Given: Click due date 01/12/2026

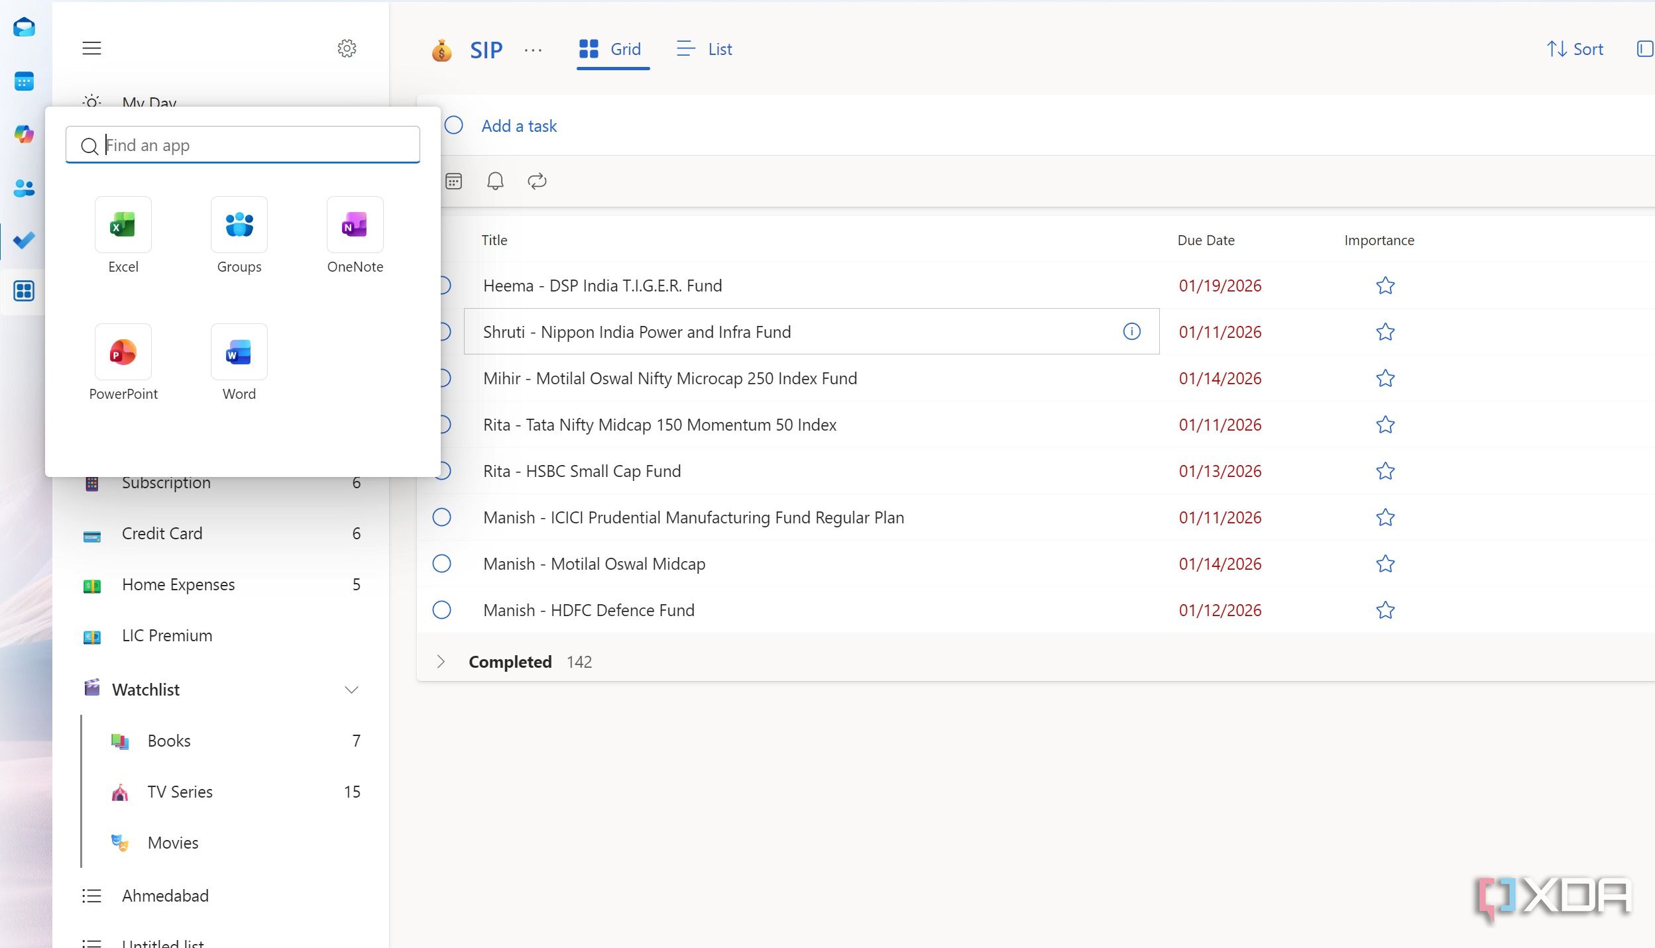Looking at the screenshot, I should (x=1220, y=610).
